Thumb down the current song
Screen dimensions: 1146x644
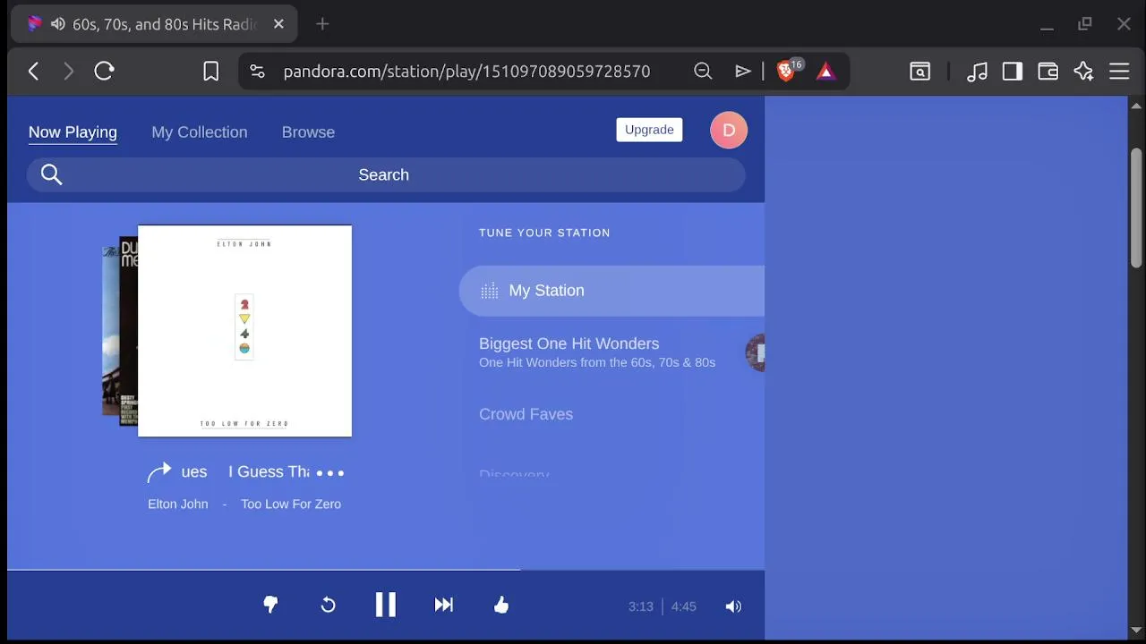click(270, 606)
